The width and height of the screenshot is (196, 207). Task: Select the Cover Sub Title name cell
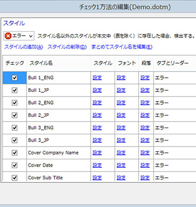click(59, 177)
